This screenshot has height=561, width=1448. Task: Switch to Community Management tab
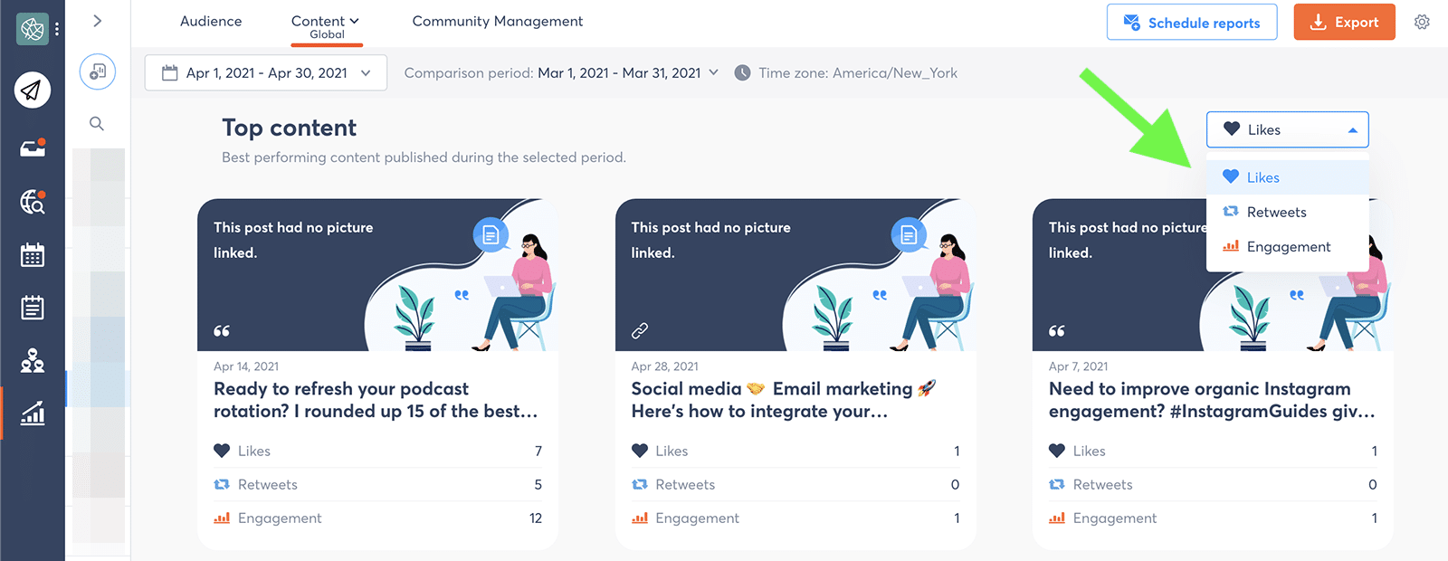498,21
